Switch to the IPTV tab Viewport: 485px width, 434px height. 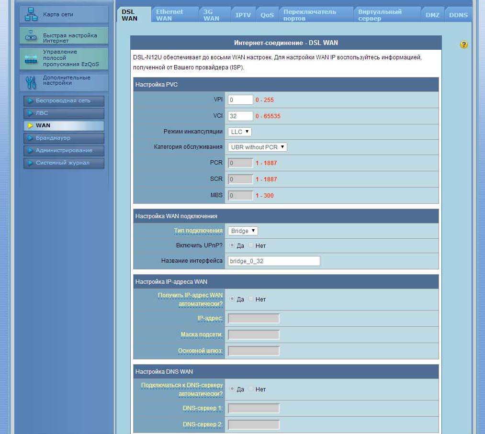pyautogui.click(x=243, y=15)
